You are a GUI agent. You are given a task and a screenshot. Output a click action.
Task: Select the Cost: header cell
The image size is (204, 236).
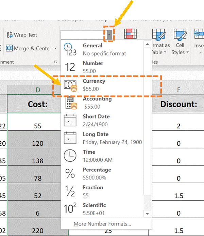(x=34, y=104)
